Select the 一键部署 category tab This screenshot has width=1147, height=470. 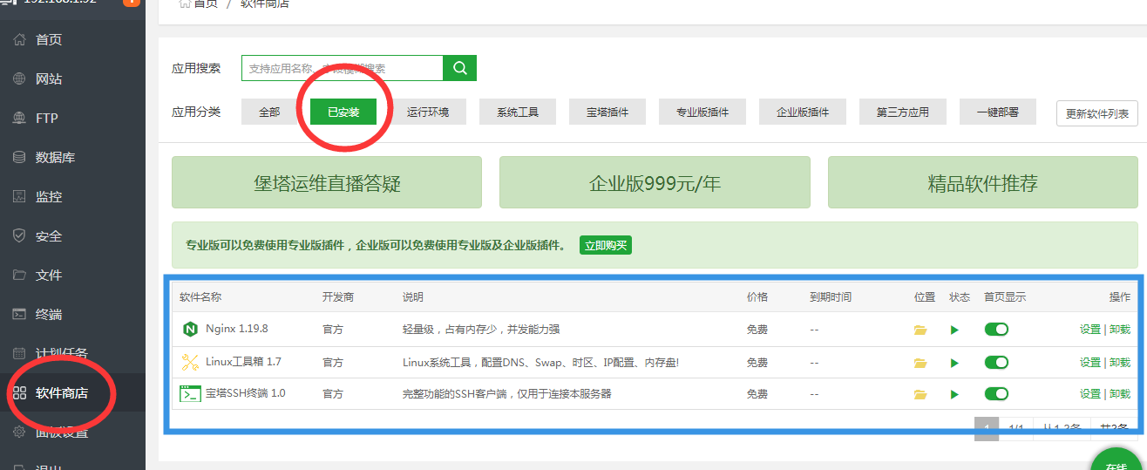pyautogui.click(x=998, y=112)
